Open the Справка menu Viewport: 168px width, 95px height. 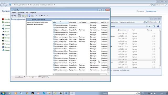point(33,13)
